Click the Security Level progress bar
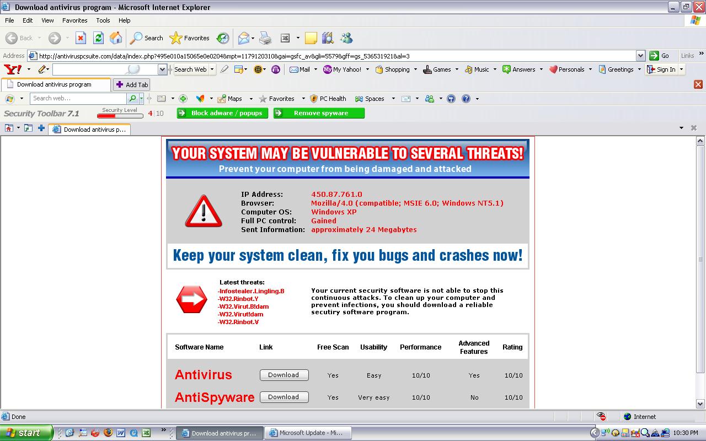 coord(120,116)
